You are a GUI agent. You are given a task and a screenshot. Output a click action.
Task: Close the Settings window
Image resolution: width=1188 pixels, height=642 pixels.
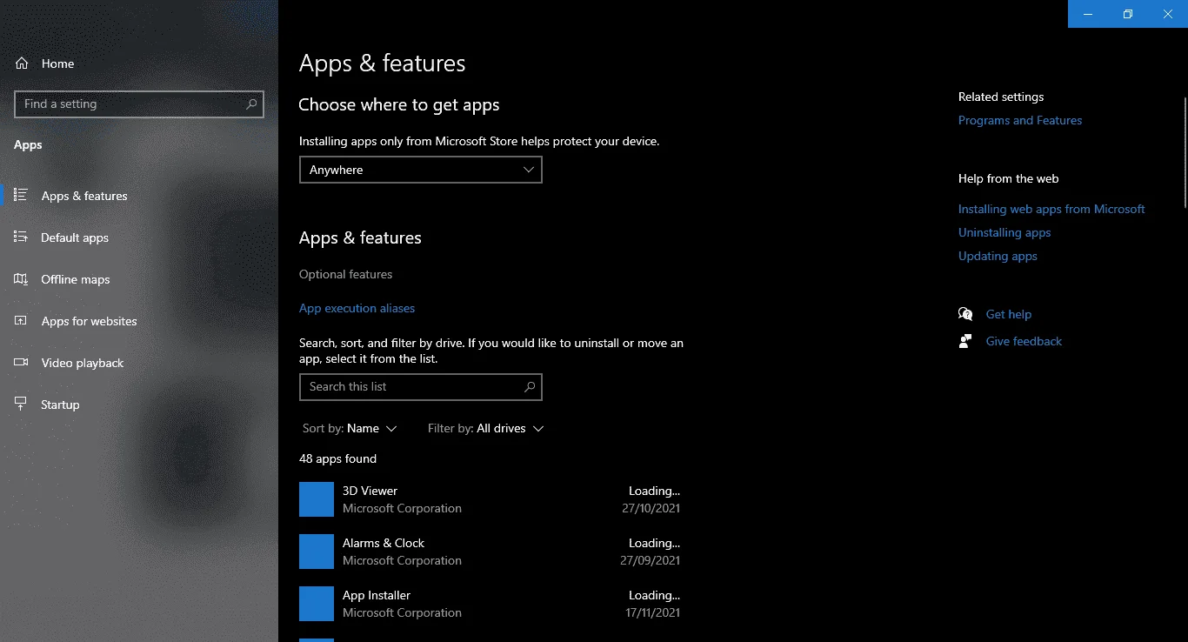tap(1168, 14)
